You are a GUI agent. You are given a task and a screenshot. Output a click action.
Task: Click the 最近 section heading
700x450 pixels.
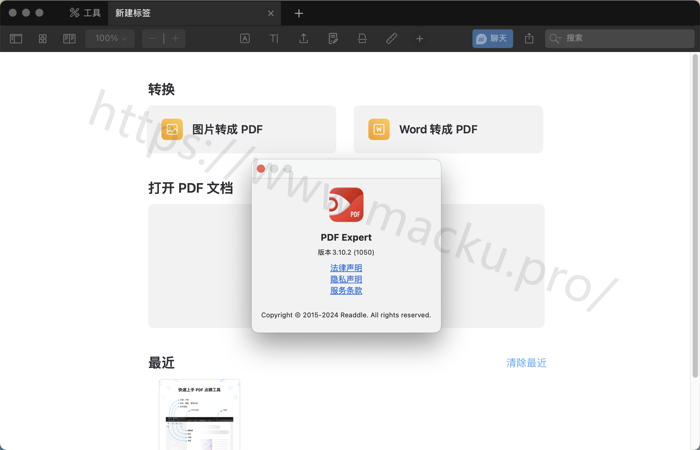pos(161,363)
